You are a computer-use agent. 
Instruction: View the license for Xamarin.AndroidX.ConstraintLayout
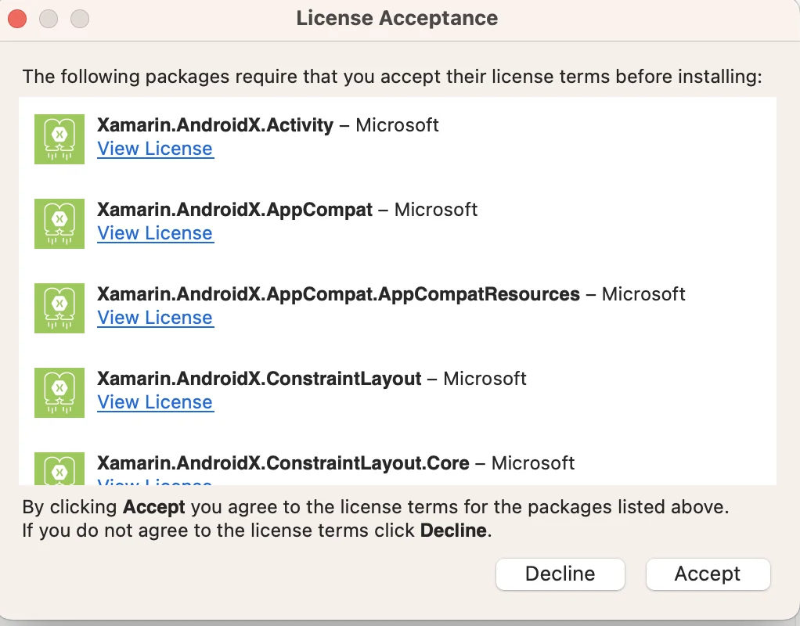point(155,402)
